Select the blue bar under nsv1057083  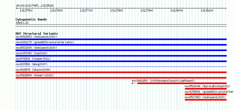click(x=121, y=56)
